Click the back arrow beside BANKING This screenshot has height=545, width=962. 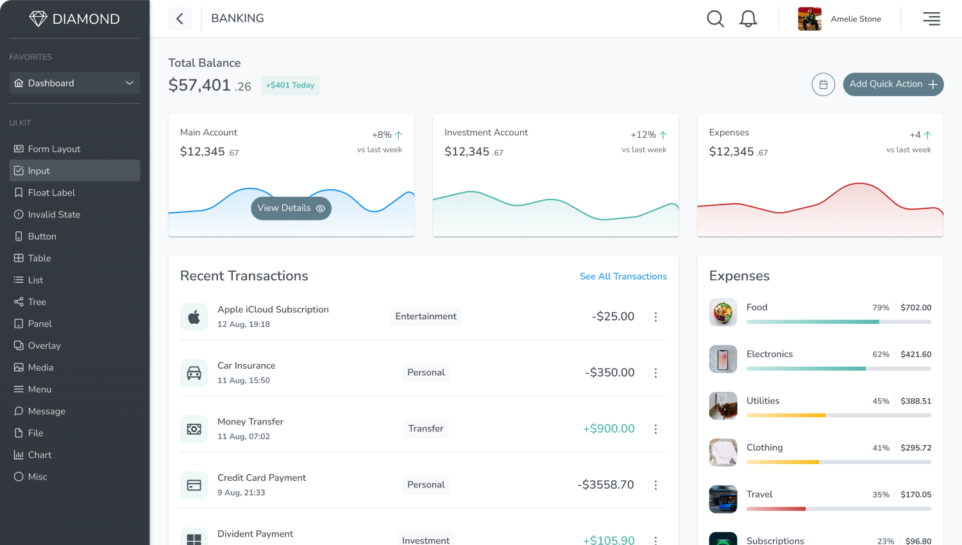tap(180, 19)
